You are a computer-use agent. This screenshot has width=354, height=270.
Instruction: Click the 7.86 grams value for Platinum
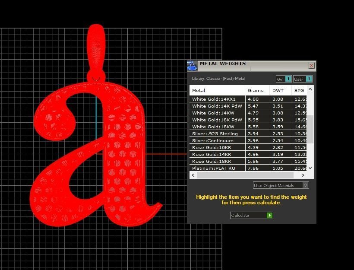click(253, 168)
